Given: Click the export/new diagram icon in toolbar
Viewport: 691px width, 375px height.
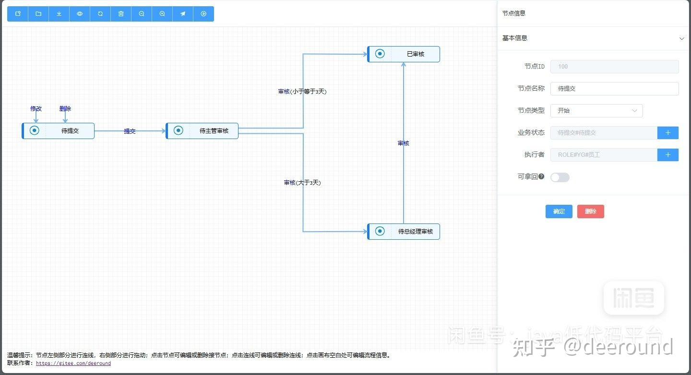Looking at the screenshot, I should click(17, 14).
